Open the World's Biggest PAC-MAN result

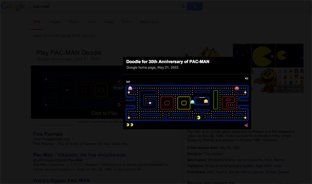point(61,181)
